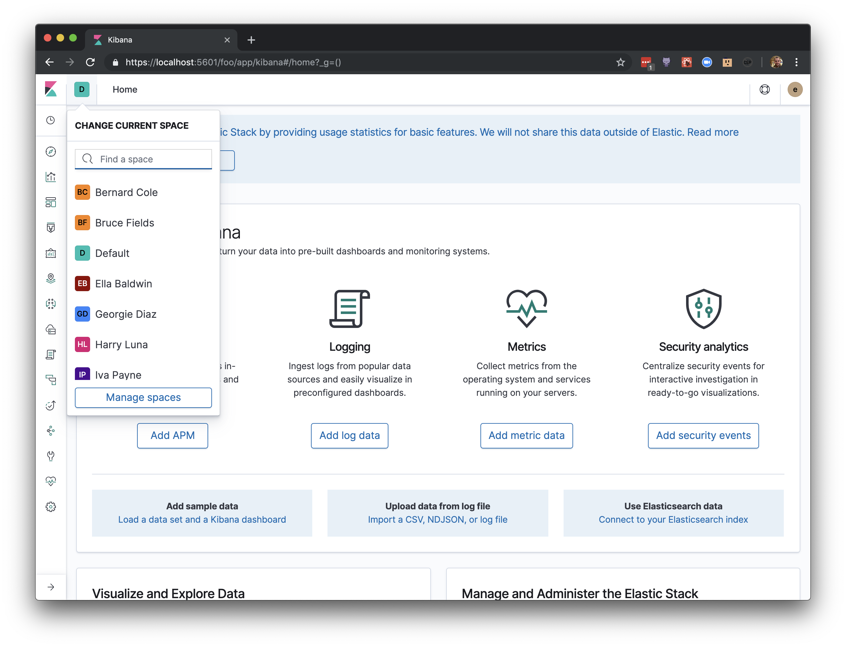Focus the Find a space search field
This screenshot has width=846, height=647.
pyautogui.click(x=143, y=159)
